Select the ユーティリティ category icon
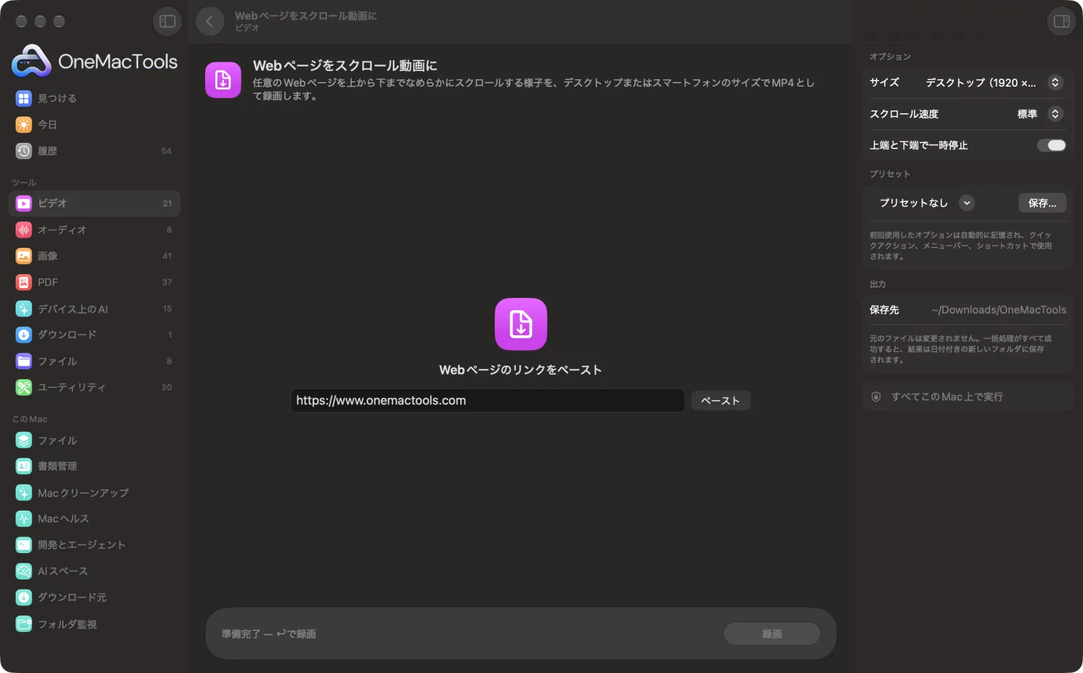The width and height of the screenshot is (1083, 673). (x=24, y=387)
